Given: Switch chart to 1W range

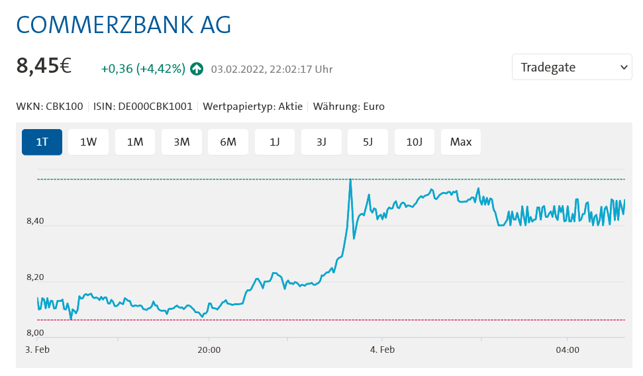Looking at the screenshot, I should 88,142.
